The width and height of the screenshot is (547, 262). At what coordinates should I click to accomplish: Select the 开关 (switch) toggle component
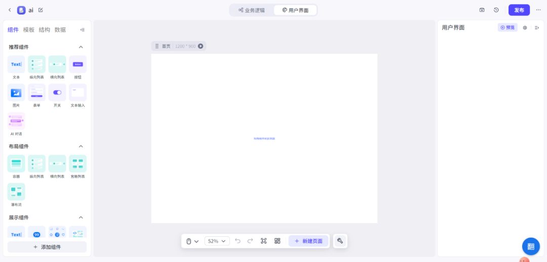pyautogui.click(x=57, y=93)
